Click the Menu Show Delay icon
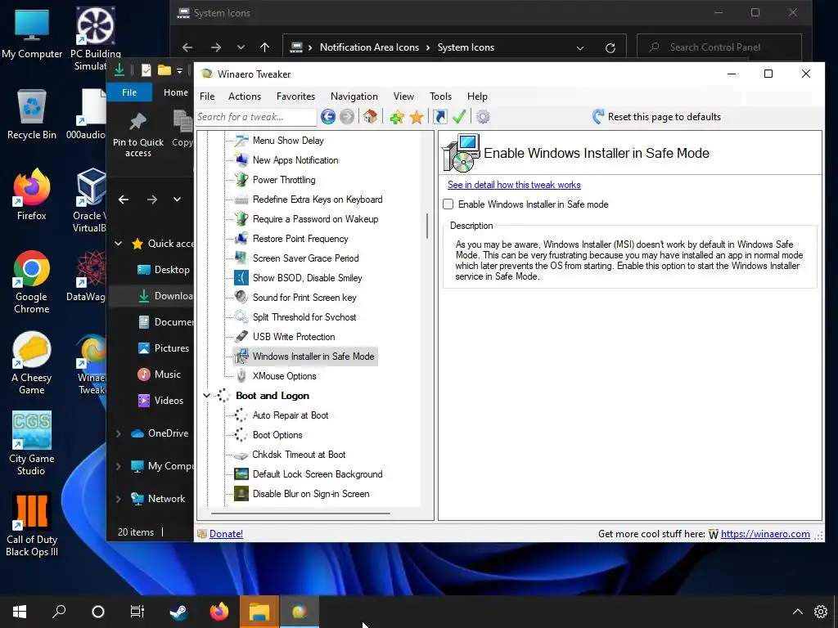The image size is (838, 628). coord(241,141)
